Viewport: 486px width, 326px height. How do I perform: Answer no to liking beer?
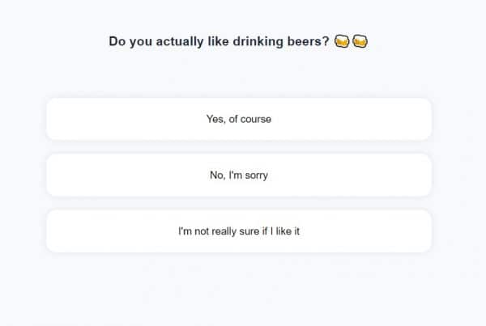coord(239,175)
